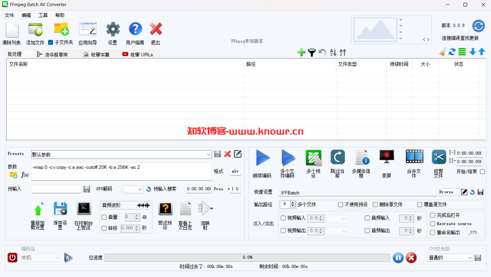
Task: Open the 帮助 menu
Action: (60, 15)
